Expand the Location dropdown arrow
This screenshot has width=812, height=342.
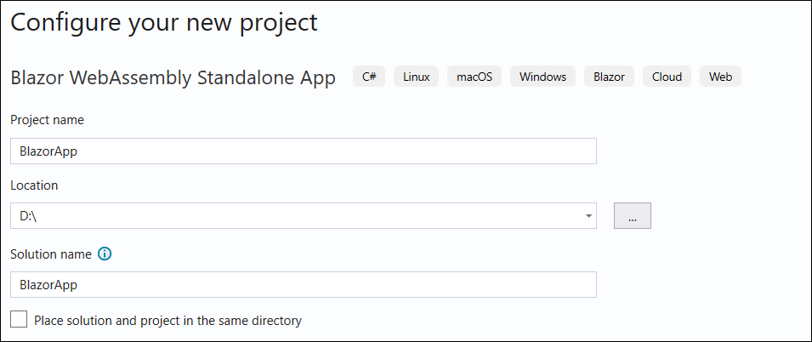click(x=588, y=216)
